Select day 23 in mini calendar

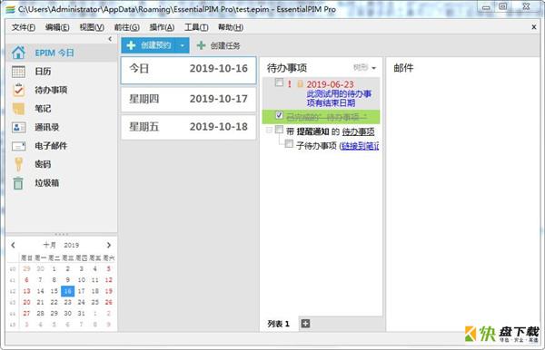[67, 302]
